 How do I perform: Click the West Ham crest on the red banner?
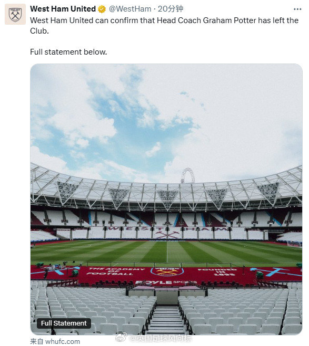click(x=167, y=271)
